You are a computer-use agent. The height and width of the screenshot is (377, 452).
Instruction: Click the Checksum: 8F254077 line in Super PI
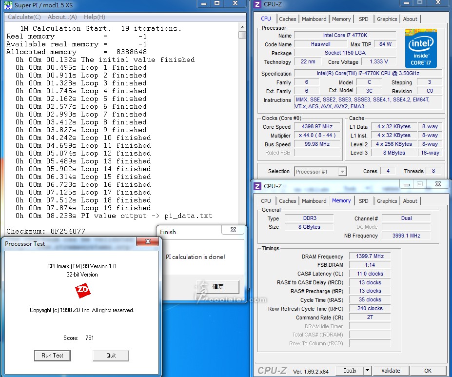pos(46,232)
